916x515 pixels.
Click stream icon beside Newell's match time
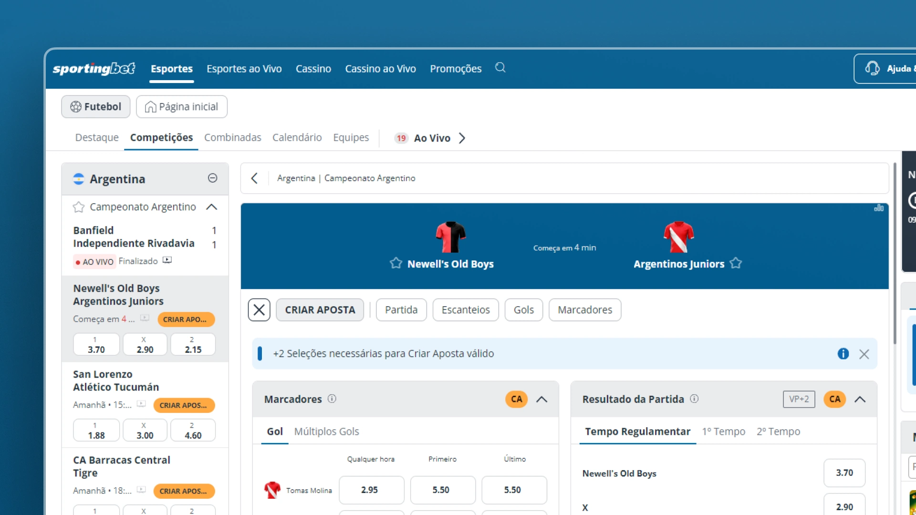[145, 318]
